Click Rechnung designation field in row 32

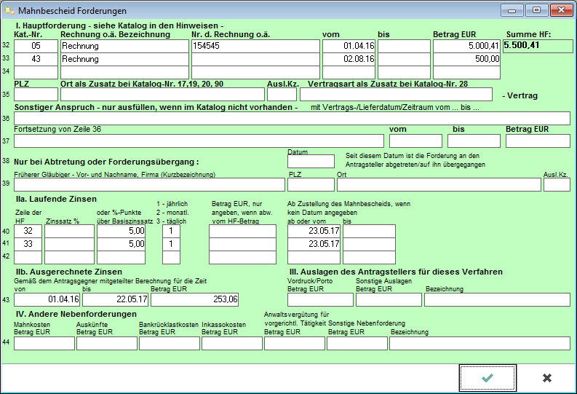coord(124,46)
